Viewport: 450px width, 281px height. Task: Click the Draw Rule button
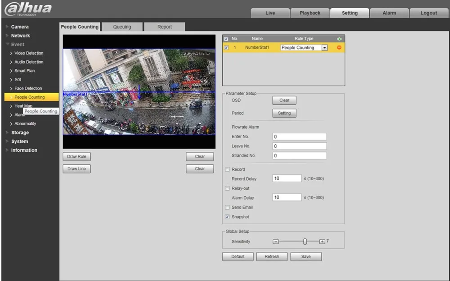click(x=76, y=156)
